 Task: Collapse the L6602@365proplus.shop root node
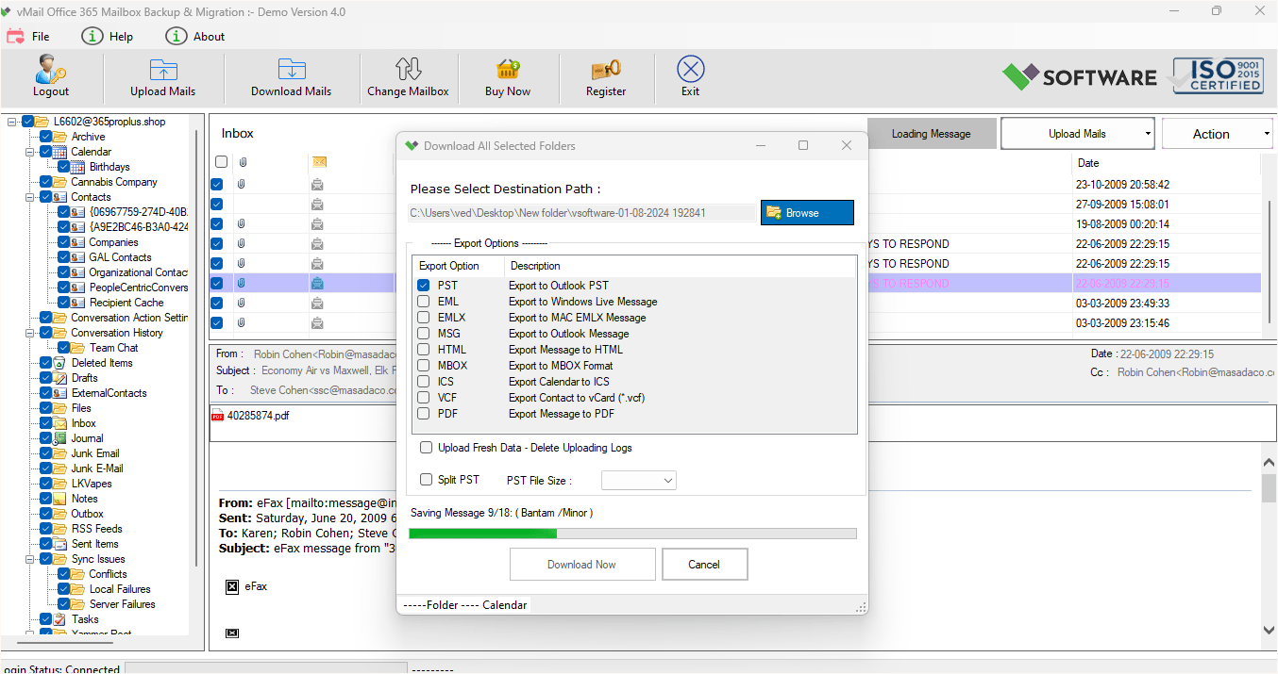coord(12,122)
